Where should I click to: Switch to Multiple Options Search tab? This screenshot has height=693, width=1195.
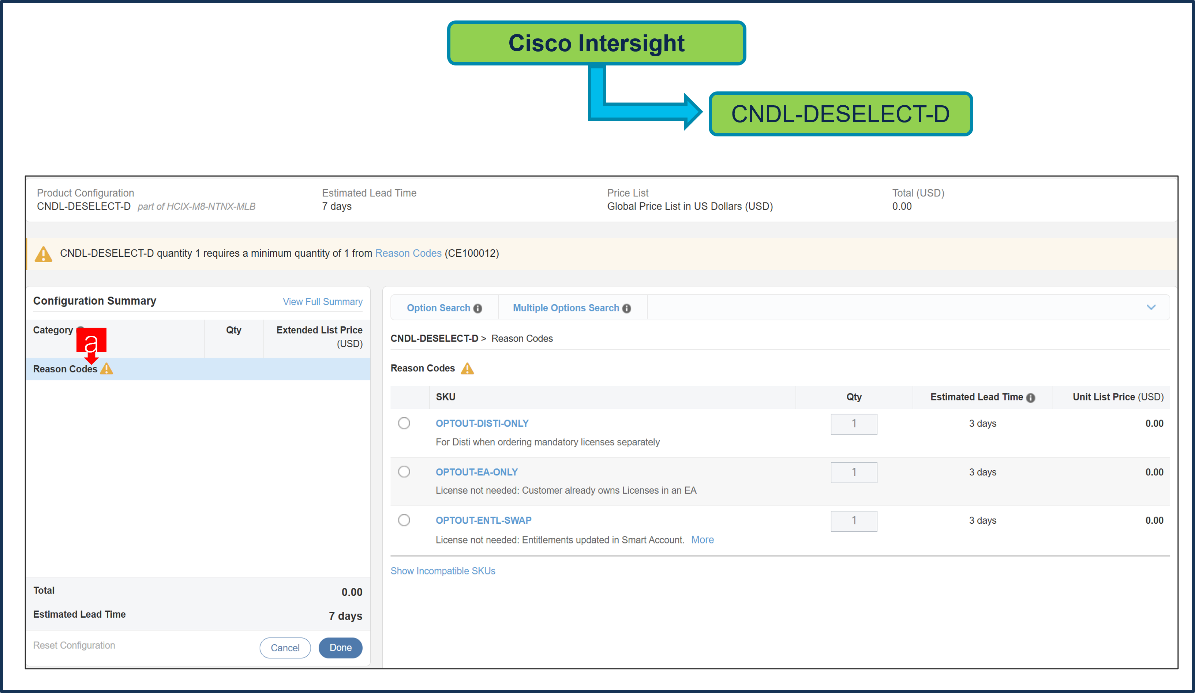tap(566, 308)
